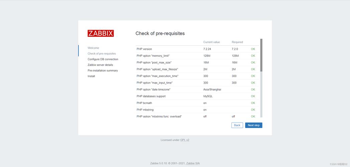
Task: Click the pre-requisites list scrollbar thumb
Action: pos(261,55)
